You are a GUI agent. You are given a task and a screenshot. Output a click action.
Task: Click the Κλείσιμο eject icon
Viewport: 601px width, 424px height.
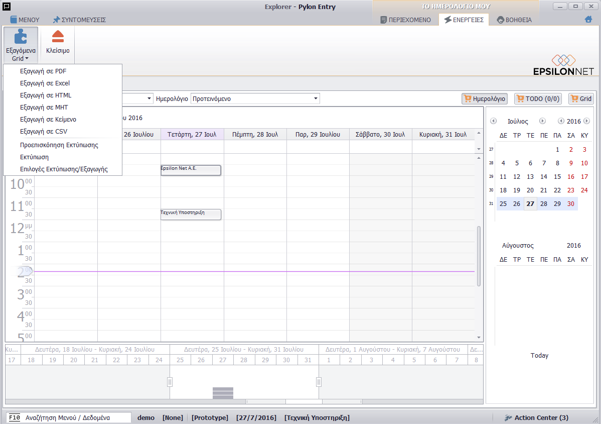[x=58, y=36]
